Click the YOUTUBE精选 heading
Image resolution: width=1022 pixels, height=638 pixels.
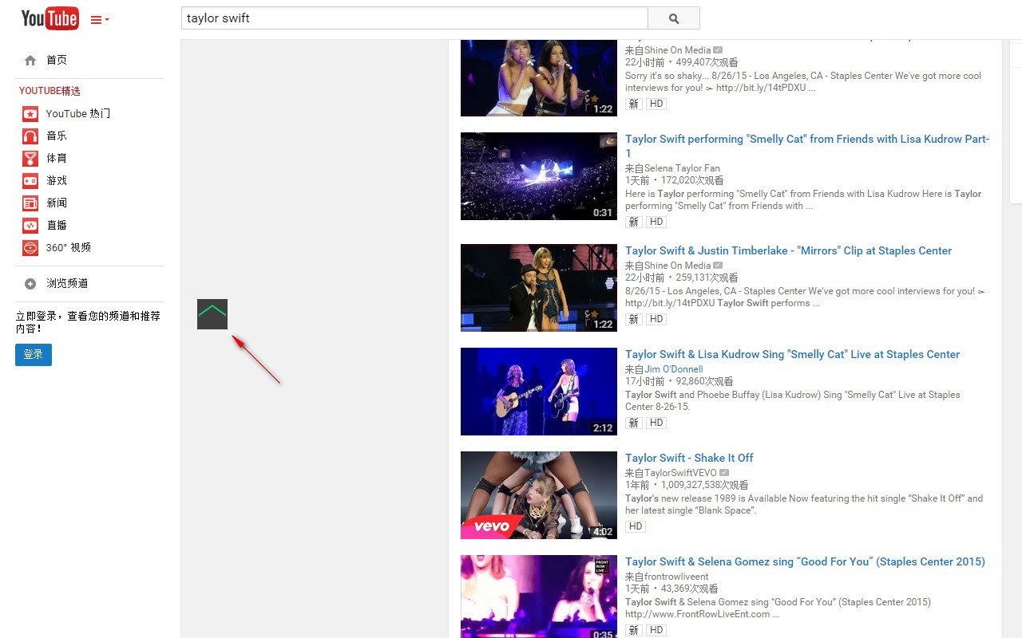tap(50, 91)
